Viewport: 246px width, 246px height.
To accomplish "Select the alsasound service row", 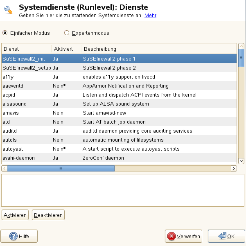I will [119, 104].
